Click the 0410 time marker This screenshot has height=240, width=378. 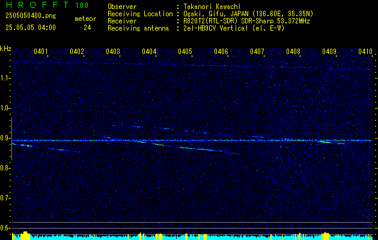click(365, 52)
